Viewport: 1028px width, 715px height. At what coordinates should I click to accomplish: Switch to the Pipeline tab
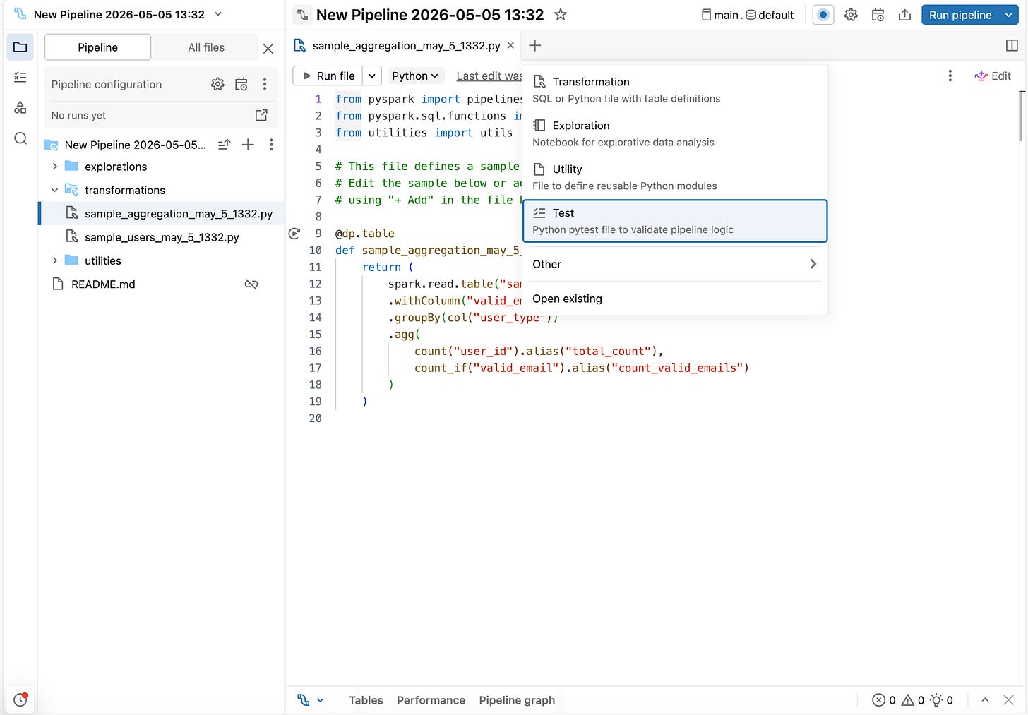(x=97, y=47)
